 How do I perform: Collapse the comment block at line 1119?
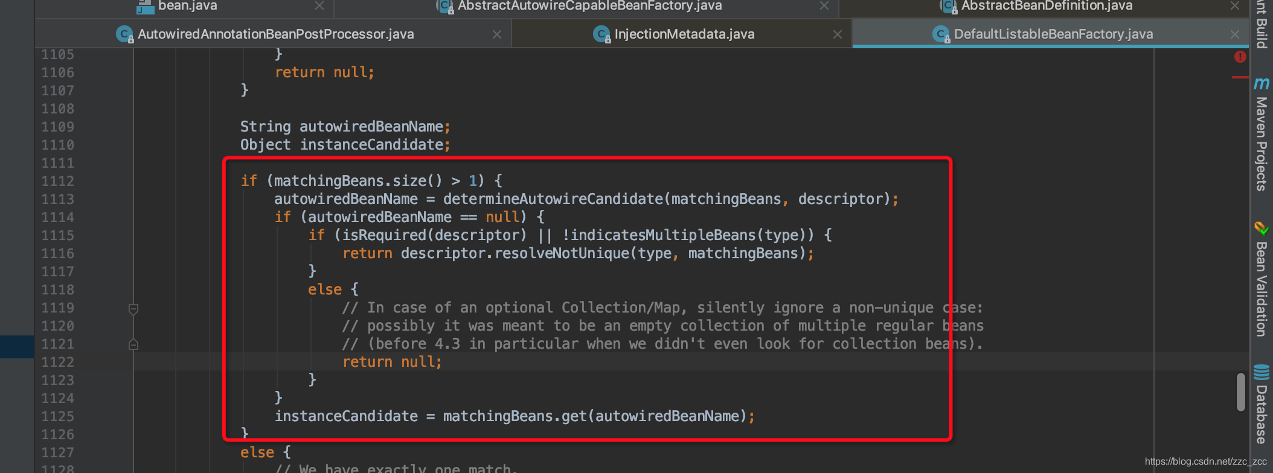[x=133, y=309]
